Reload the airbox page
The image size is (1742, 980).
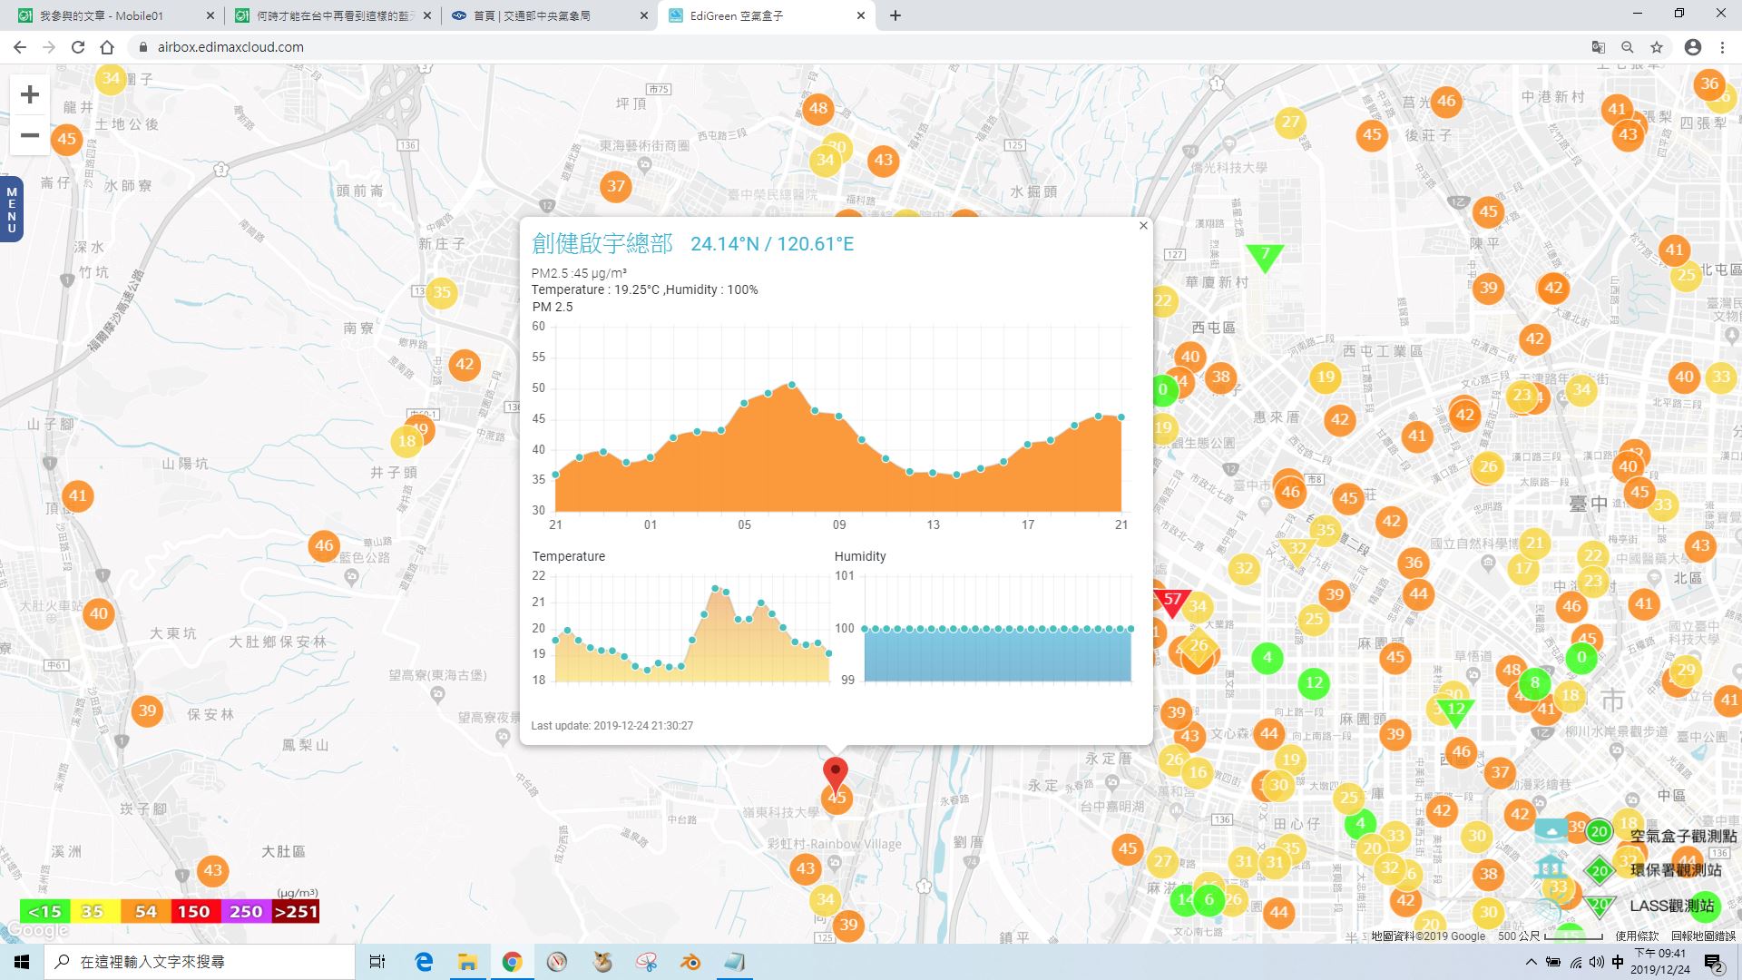click(x=78, y=47)
